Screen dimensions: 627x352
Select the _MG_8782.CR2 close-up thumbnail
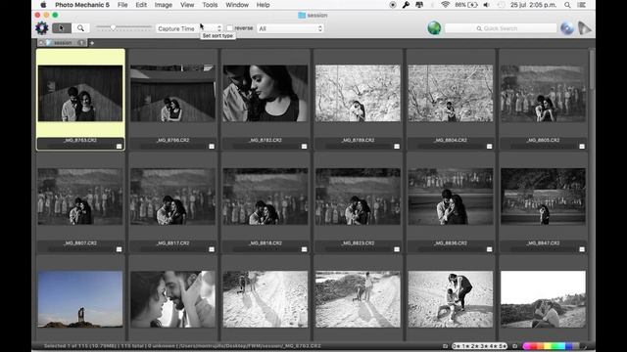point(265,94)
